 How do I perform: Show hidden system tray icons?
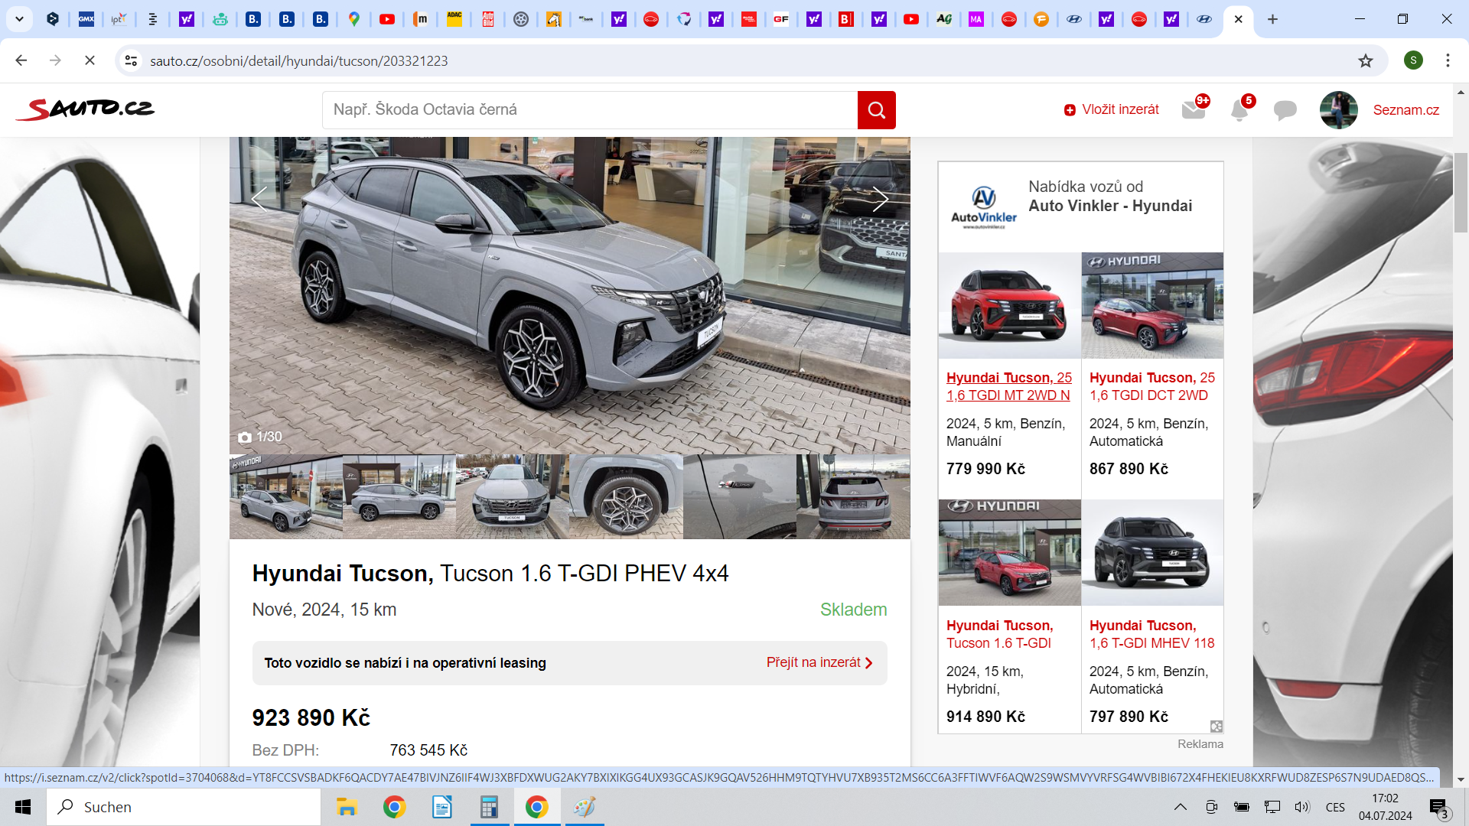pyautogui.click(x=1181, y=807)
